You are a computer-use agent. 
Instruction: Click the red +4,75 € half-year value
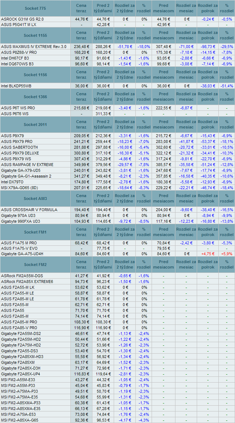click(208, 254)
